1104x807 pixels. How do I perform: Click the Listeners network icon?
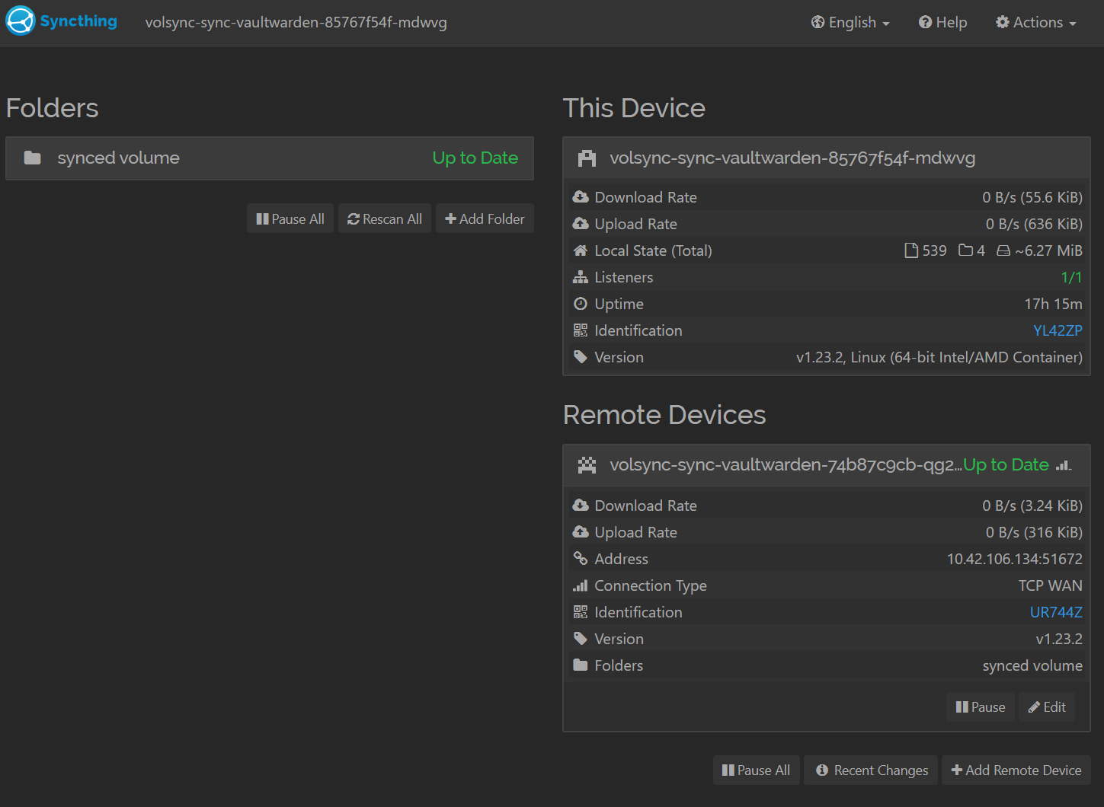[581, 277]
